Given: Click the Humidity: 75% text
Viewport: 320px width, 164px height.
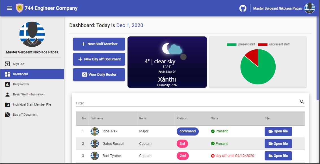Looking at the screenshot, I should tap(167, 85).
